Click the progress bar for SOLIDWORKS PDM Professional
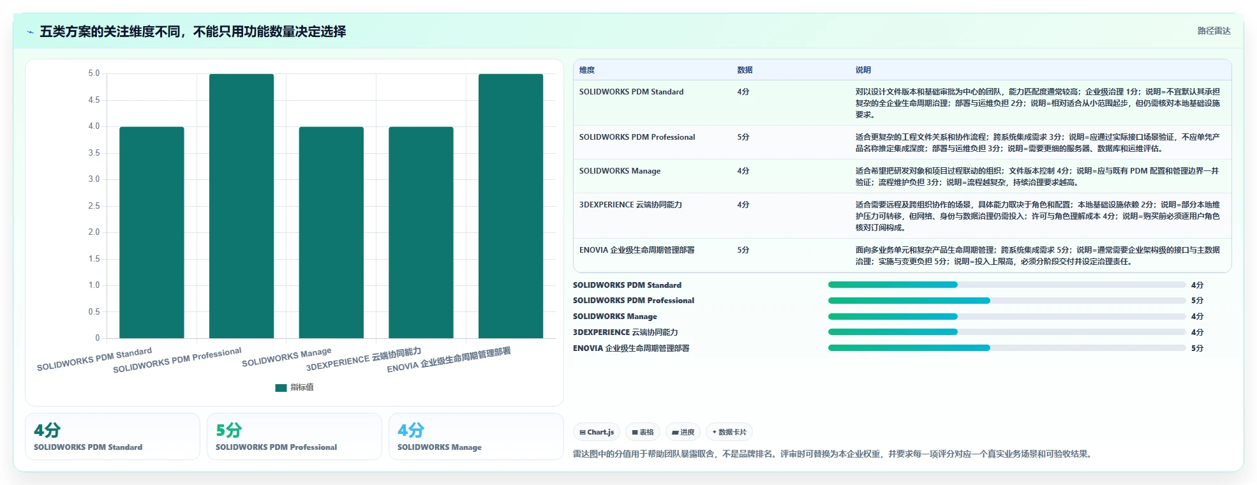 pos(1007,301)
